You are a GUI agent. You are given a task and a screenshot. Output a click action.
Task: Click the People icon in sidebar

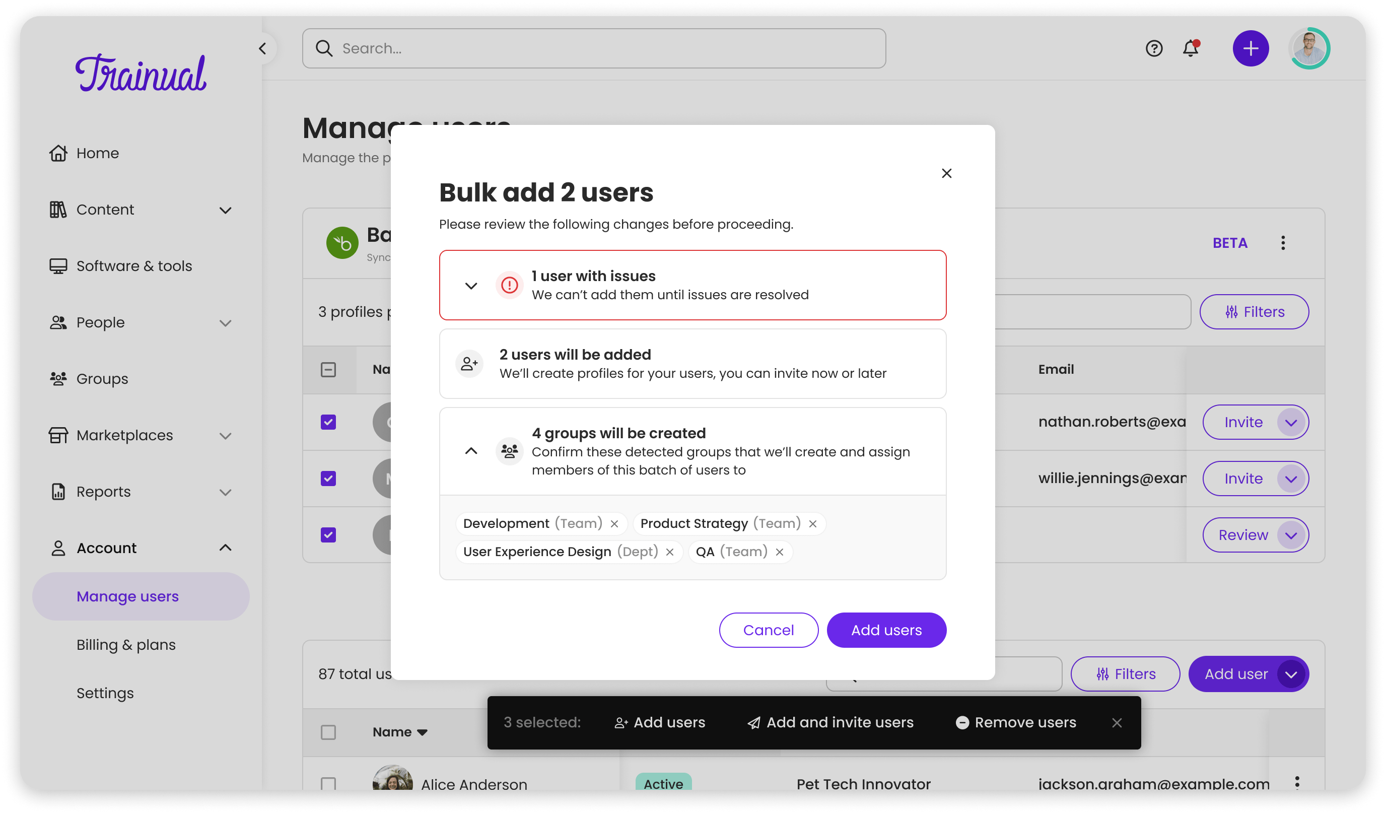[58, 322]
